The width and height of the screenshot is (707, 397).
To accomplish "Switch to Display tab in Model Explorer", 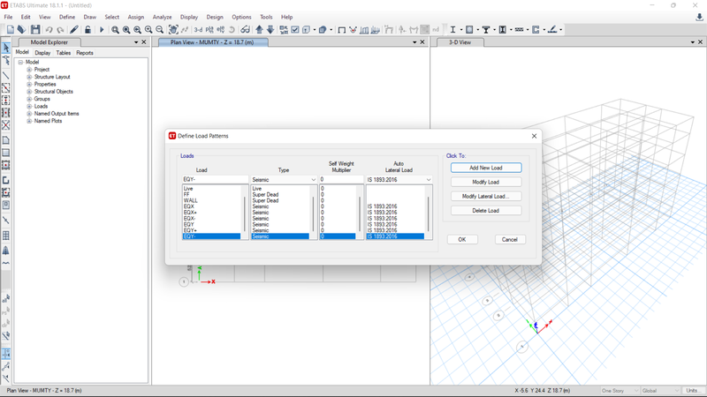I will (x=42, y=53).
